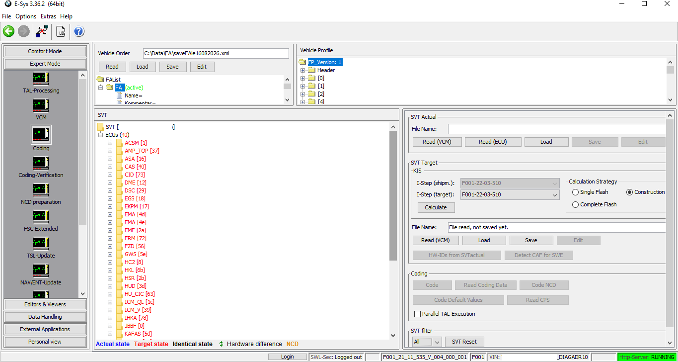Click the Http-Server RUNNING status indicator
Image resolution: width=678 pixels, height=362 pixels.
click(647, 357)
